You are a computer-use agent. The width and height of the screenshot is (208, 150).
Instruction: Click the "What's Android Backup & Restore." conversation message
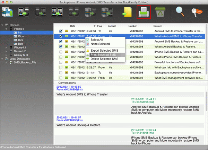pyautogui.click(x=79, y=125)
